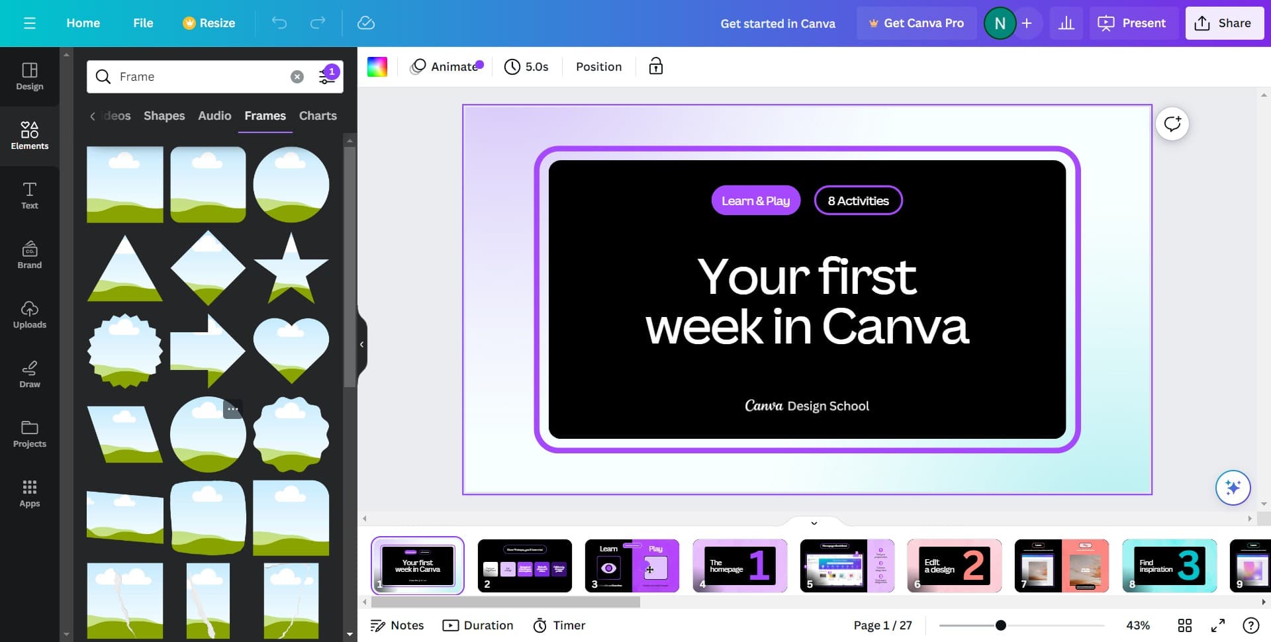The image size is (1271, 642).
Task: Open the Uploads panel
Action: [x=30, y=314]
